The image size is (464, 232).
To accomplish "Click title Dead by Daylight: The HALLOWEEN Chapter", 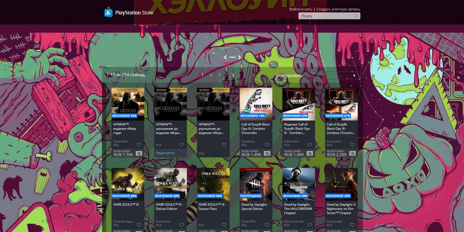I will click(x=298, y=209).
